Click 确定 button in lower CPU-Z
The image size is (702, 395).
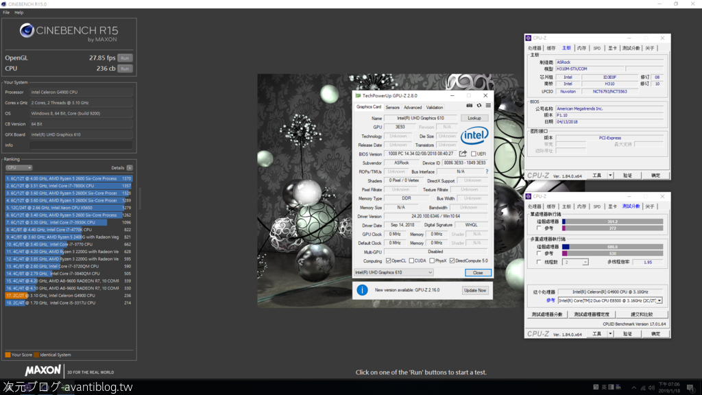pyautogui.click(x=655, y=334)
